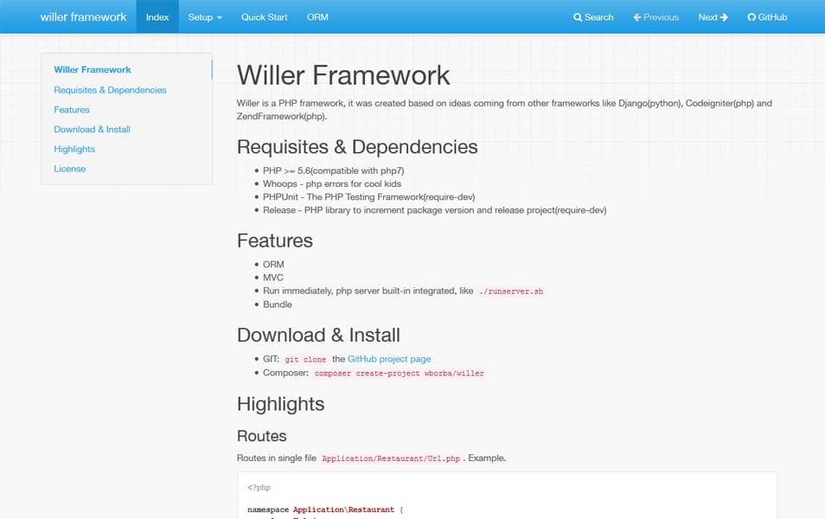
Task: Switch to the Index nav tab
Action: [x=157, y=16]
